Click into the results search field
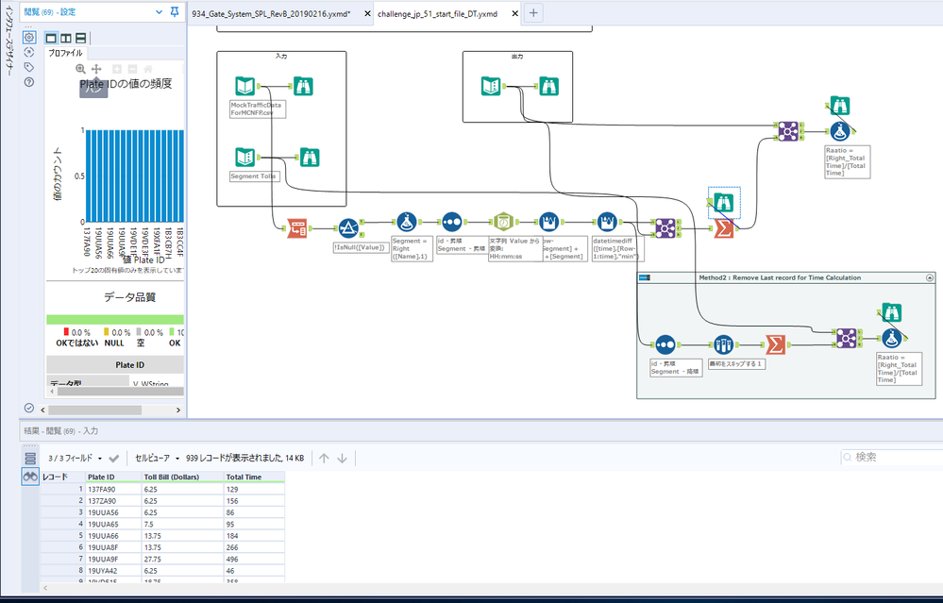Viewport: 943px width, 603px height. tap(892, 457)
